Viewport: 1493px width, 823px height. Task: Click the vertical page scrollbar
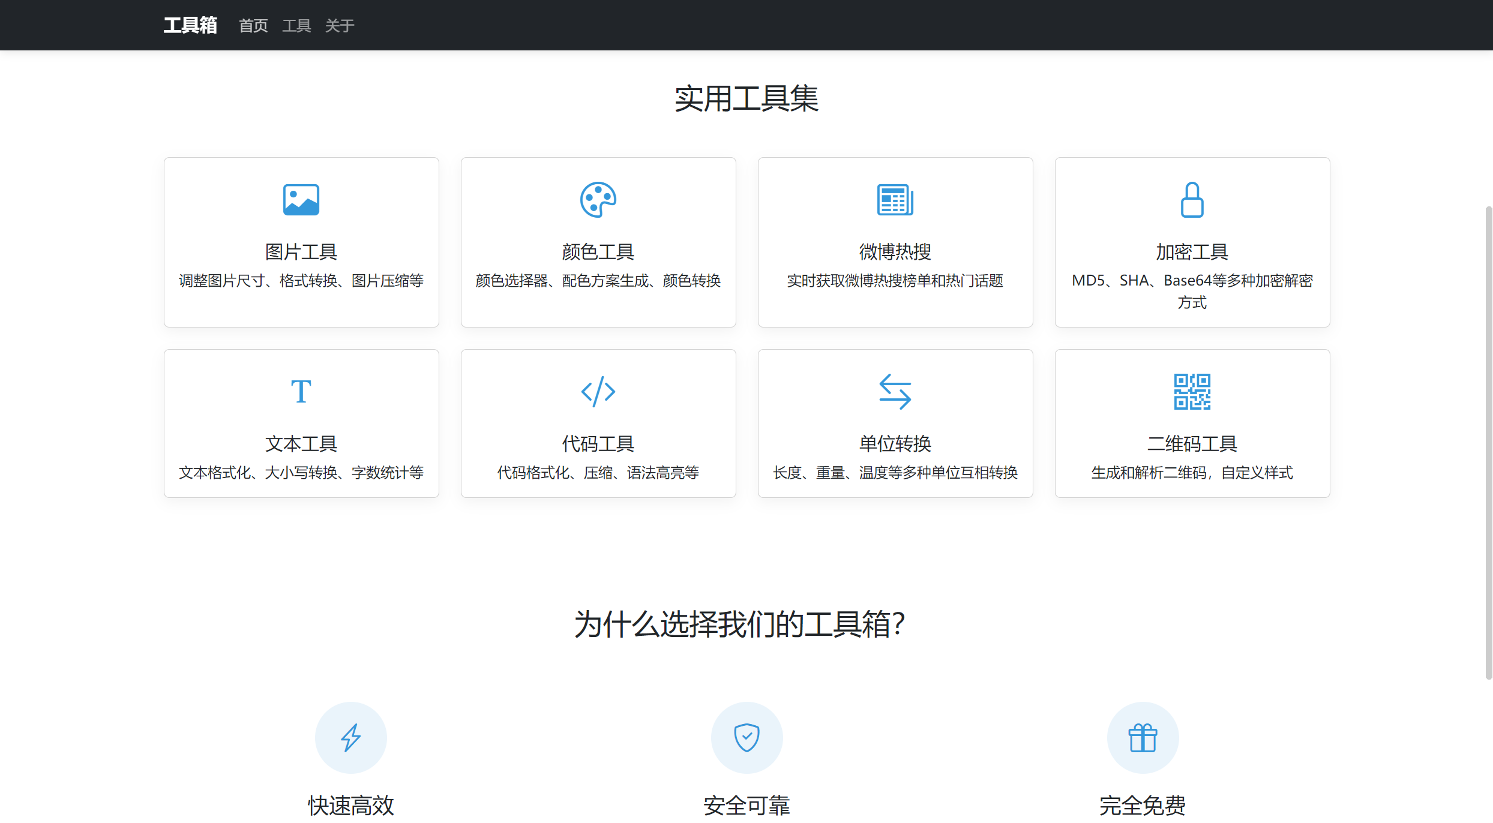click(x=1488, y=443)
